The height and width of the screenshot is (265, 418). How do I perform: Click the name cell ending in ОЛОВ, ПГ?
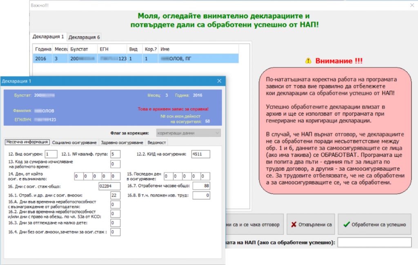(x=198, y=59)
